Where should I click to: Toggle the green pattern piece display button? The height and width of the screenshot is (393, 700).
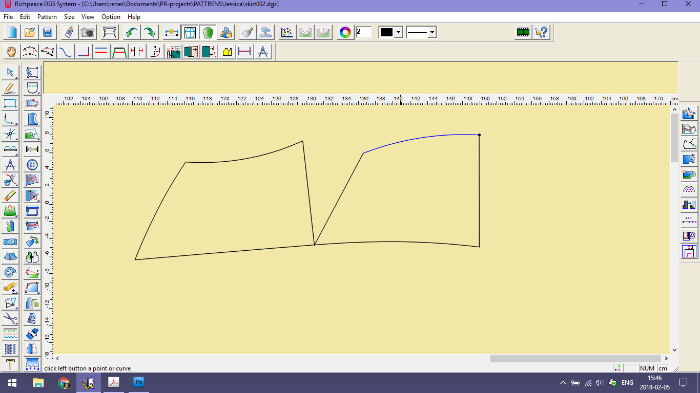point(208,32)
